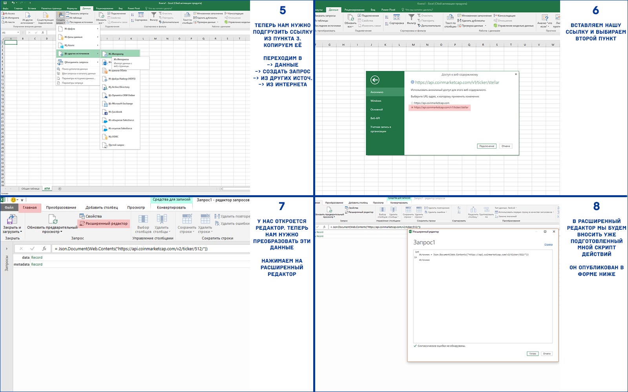The image size is (628, 392).
Task: Click 'Удалить повторения' in step 7 ribbon
Action: [232, 216]
